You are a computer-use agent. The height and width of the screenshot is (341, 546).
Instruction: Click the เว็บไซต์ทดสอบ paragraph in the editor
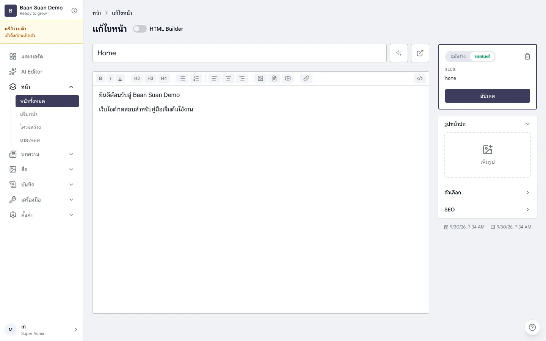[146, 109]
